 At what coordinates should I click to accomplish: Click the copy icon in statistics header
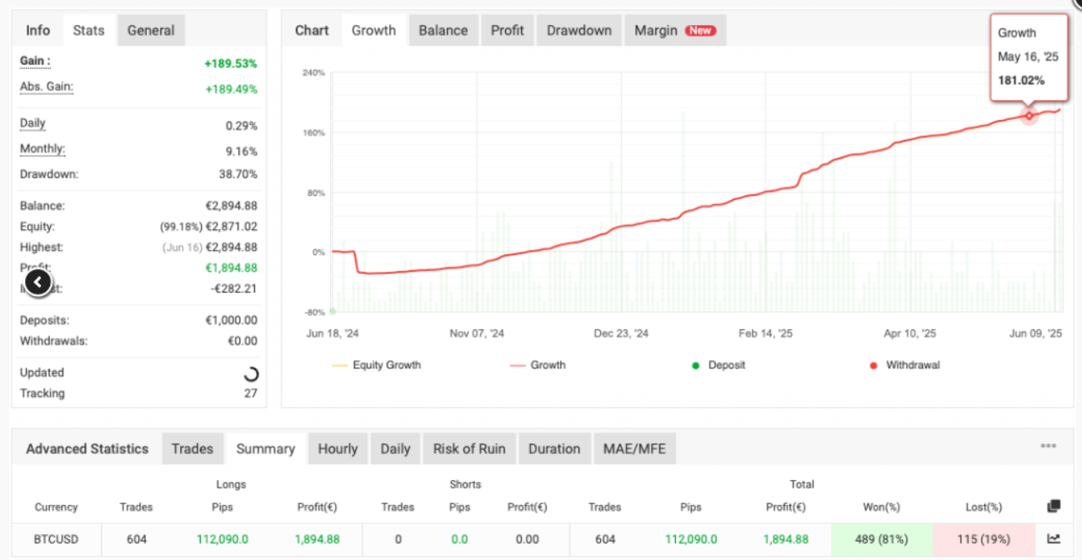(x=1054, y=506)
